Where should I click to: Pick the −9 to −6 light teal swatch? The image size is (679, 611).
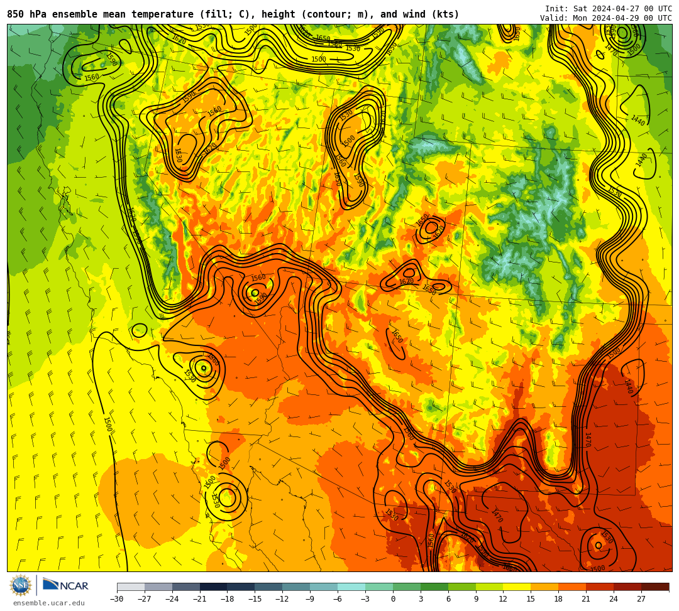tap(324, 587)
